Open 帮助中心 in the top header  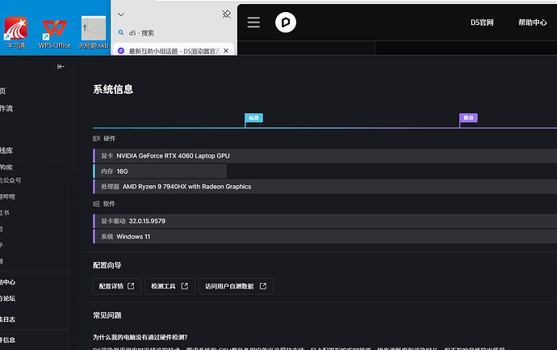532,23
